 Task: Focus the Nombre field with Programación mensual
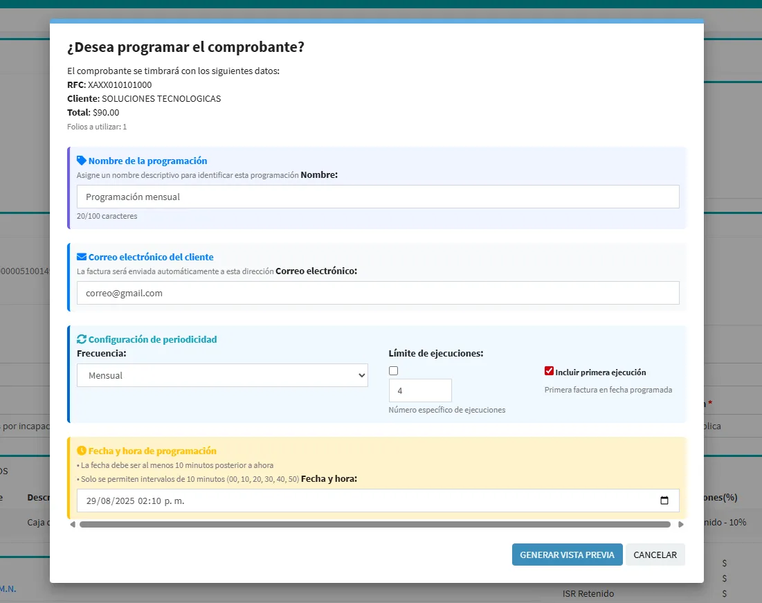[x=378, y=197]
